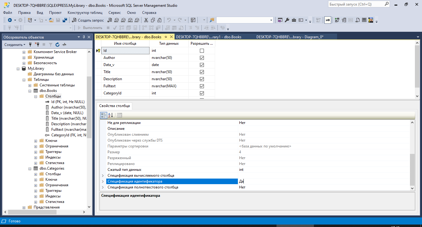Open the Activity Monitor toolbar icon
The image size is (422, 227).
[x=193, y=20]
